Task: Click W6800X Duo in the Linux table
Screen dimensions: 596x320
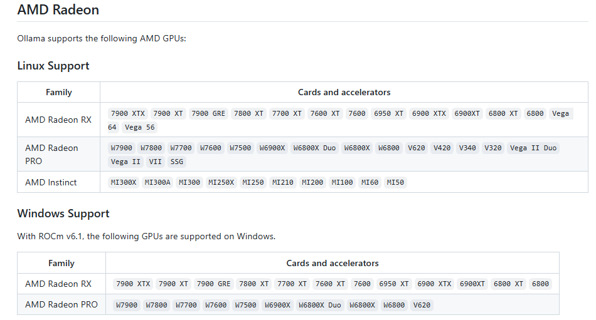Action: (314, 148)
